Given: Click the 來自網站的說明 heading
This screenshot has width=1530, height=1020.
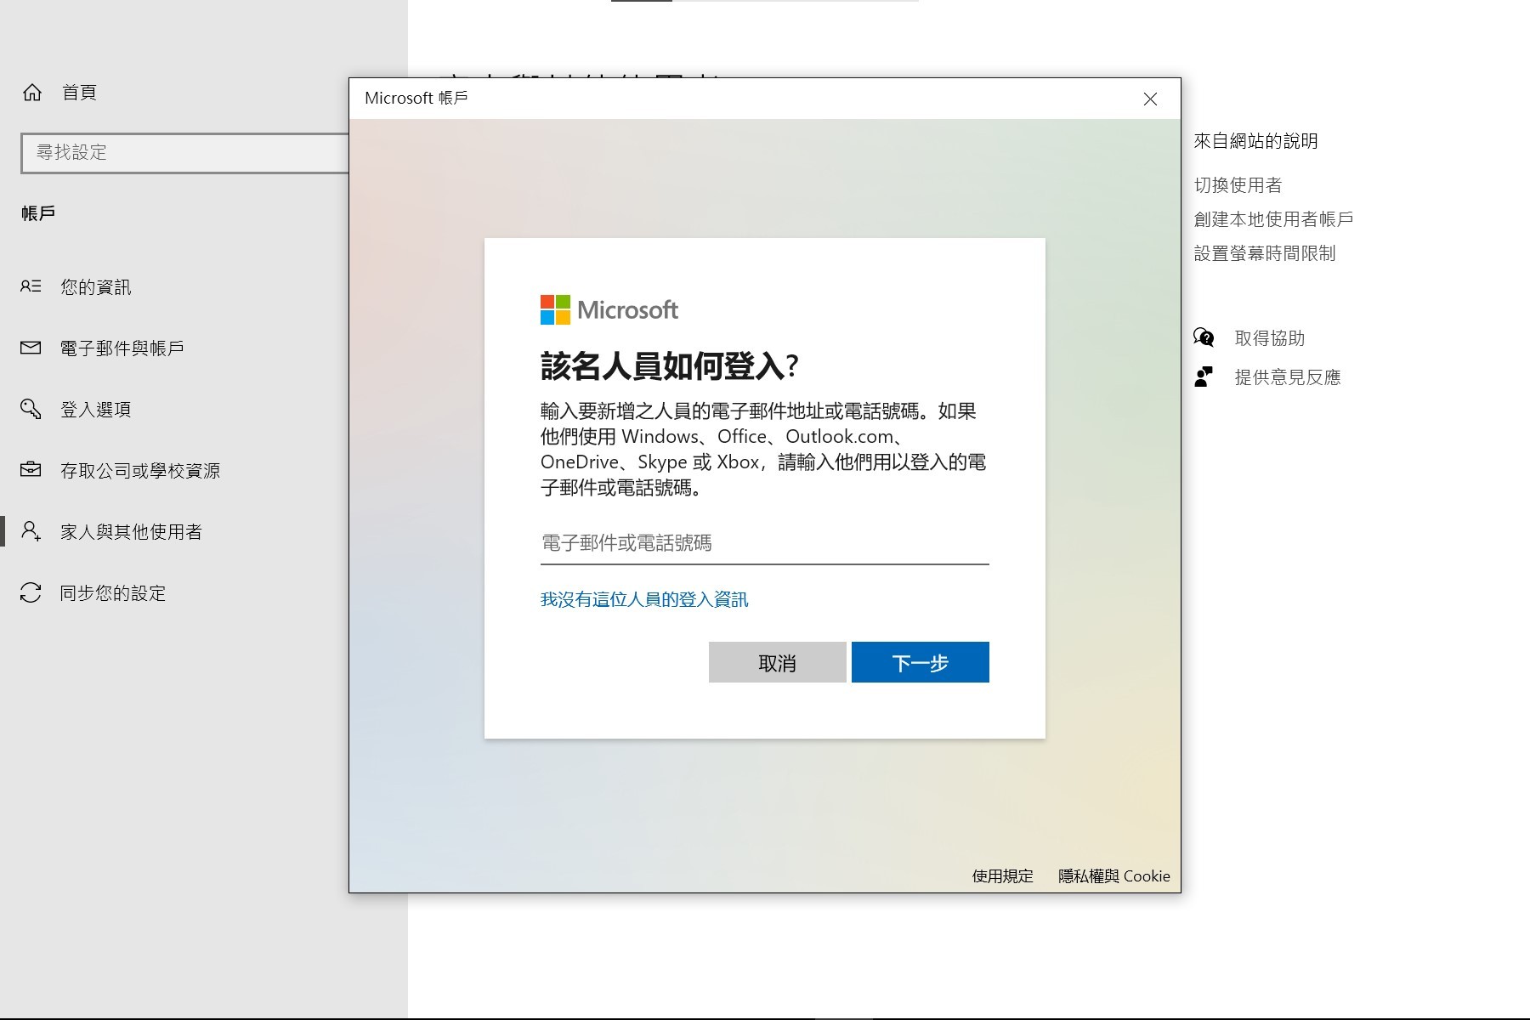Looking at the screenshot, I should click(x=1256, y=141).
